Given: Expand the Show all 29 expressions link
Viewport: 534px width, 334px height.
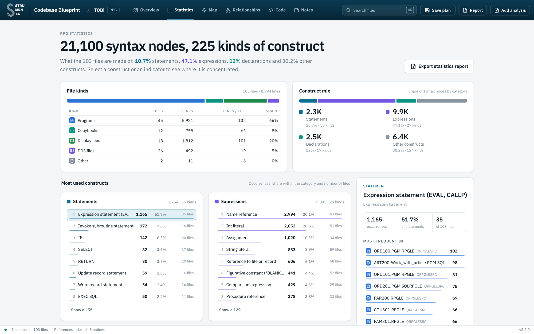Looking at the screenshot, I should point(230,310).
